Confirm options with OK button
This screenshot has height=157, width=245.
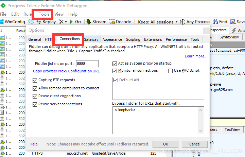[x=165, y=144]
